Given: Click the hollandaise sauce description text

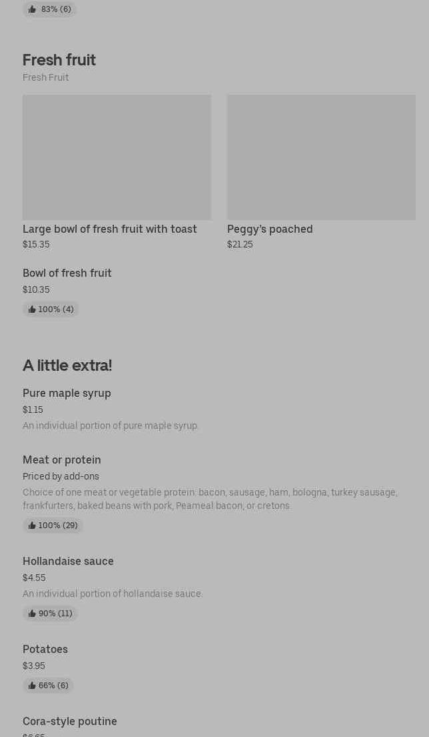Looking at the screenshot, I should click(x=113, y=594).
